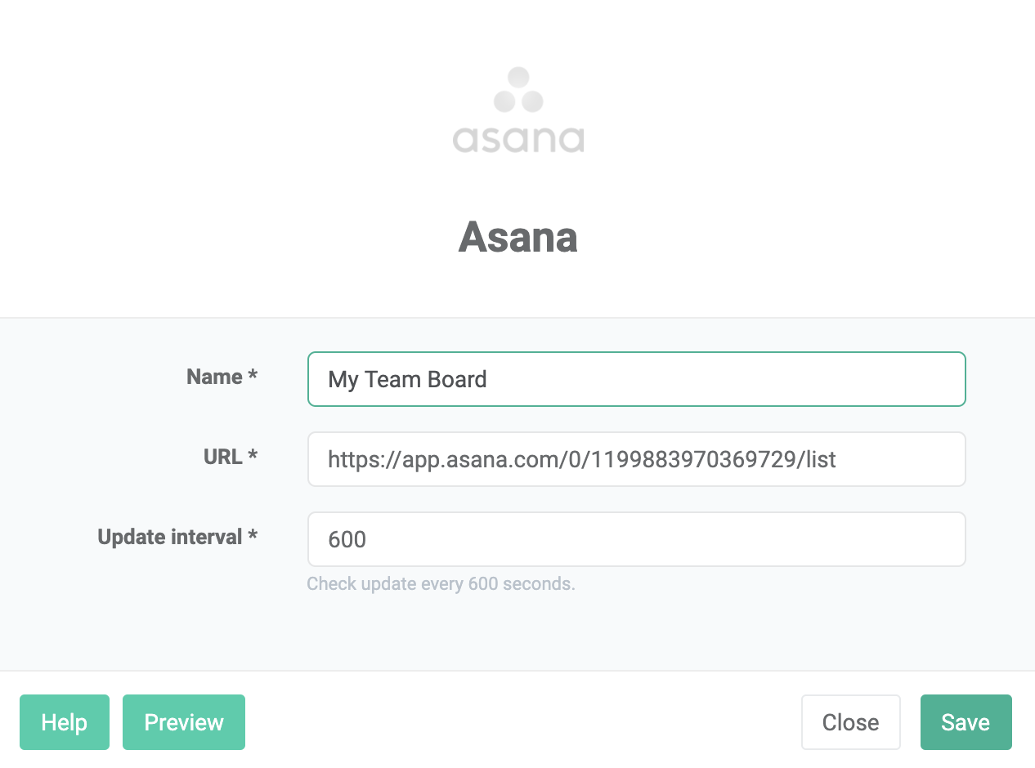Focus the Update interval input field

[637, 539]
